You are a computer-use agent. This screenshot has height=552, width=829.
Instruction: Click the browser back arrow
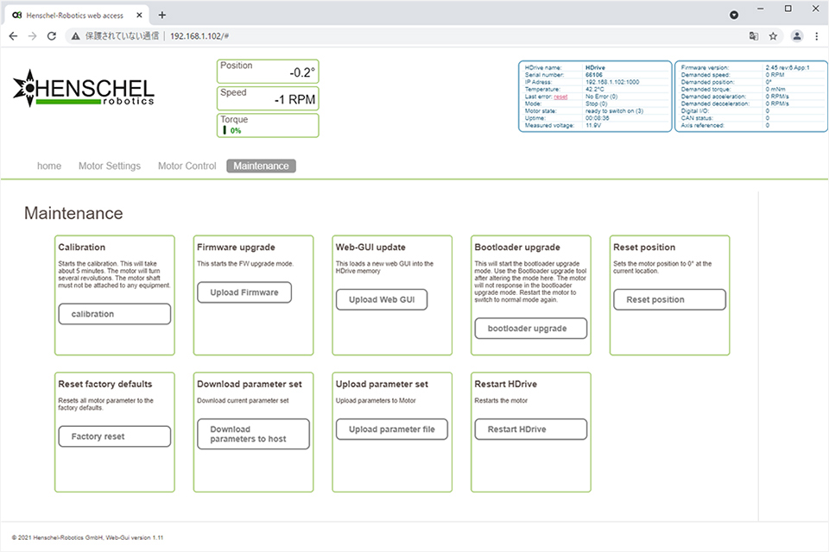click(x=13, y=36)
